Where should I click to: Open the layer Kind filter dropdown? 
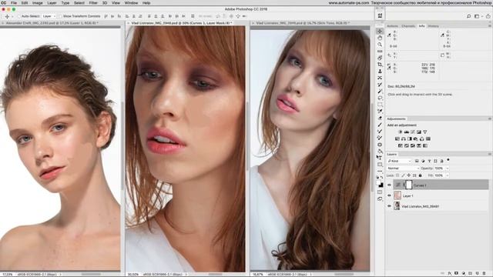[399, 161]
